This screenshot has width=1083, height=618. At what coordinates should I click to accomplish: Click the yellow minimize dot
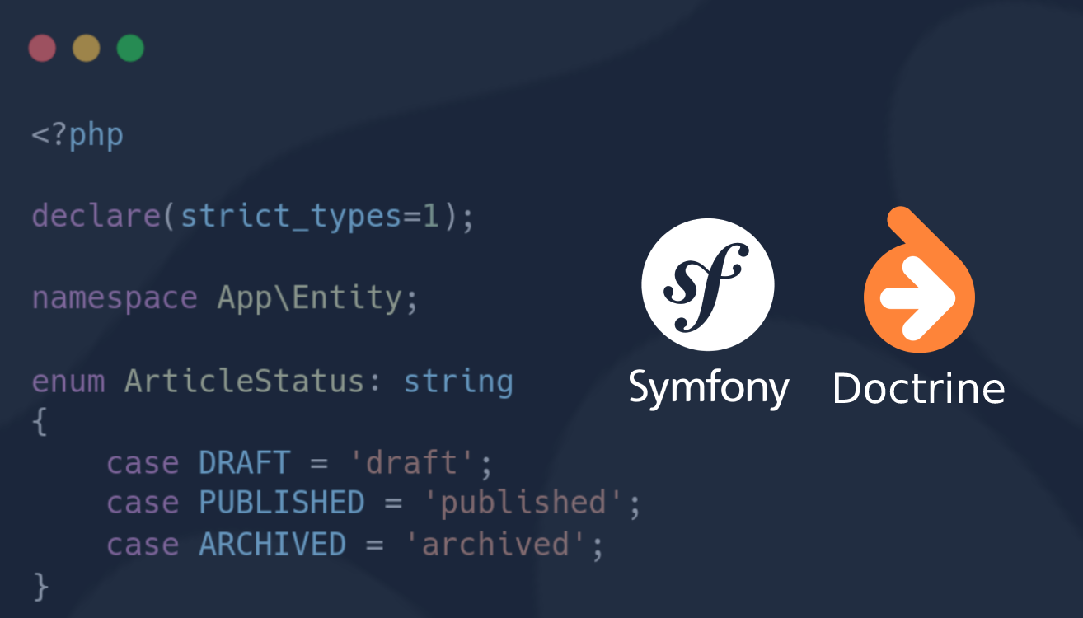point(86,48)
